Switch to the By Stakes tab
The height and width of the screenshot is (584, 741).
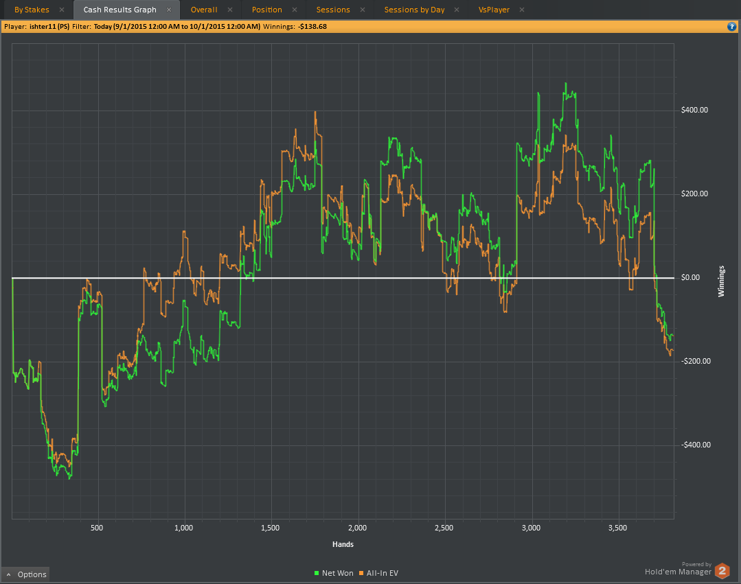pos(32,10)
